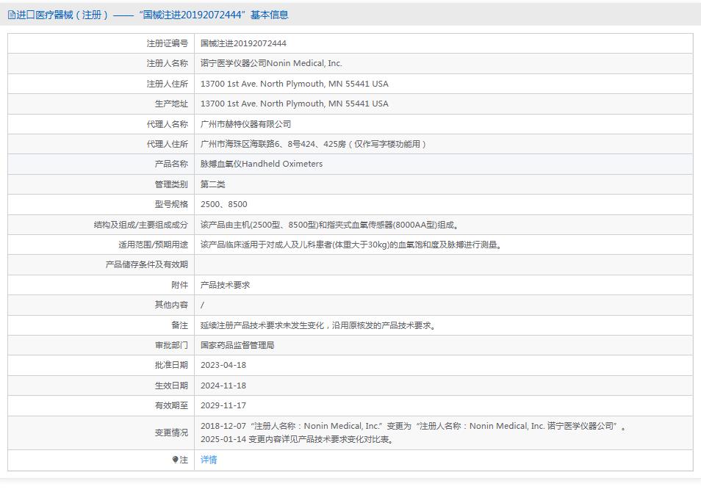Click the 生产地址 production address value
This screenshot has height=492, width=701.
(x=295, y=104)
